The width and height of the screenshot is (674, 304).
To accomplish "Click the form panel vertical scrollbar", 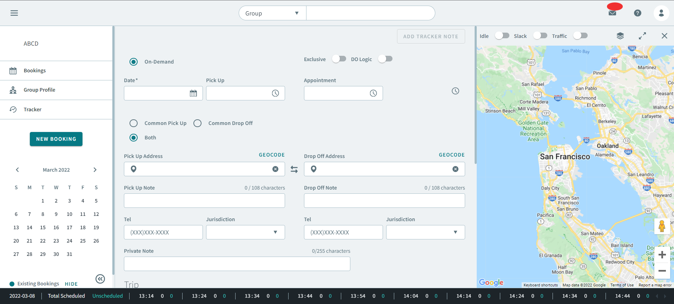I will [x=475, y=95].
